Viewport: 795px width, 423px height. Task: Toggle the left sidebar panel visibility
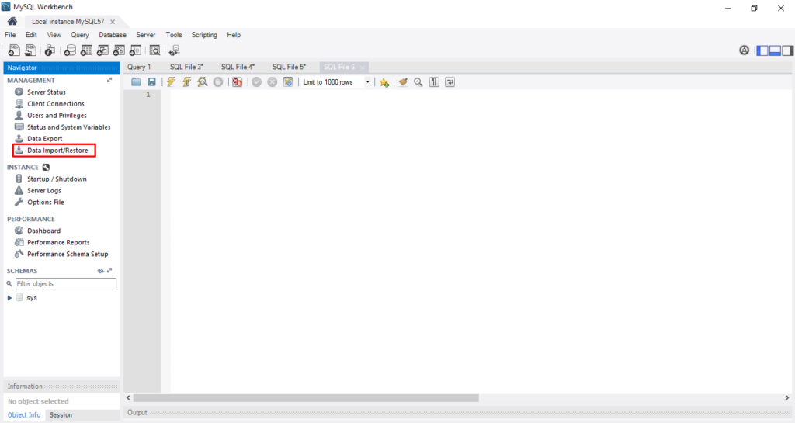pyautogui.click(x=762, y=50)
